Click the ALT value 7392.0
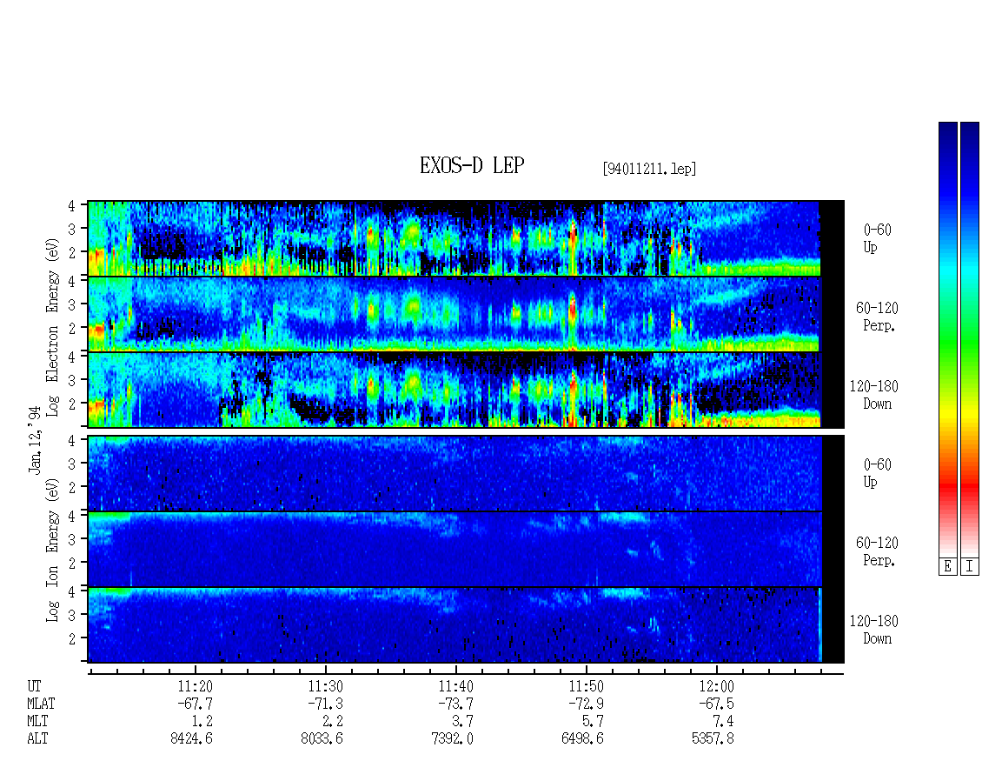Image resolution: width=982 pixels, height=761 pixels. pyautogui.click(x=452, y=738)
